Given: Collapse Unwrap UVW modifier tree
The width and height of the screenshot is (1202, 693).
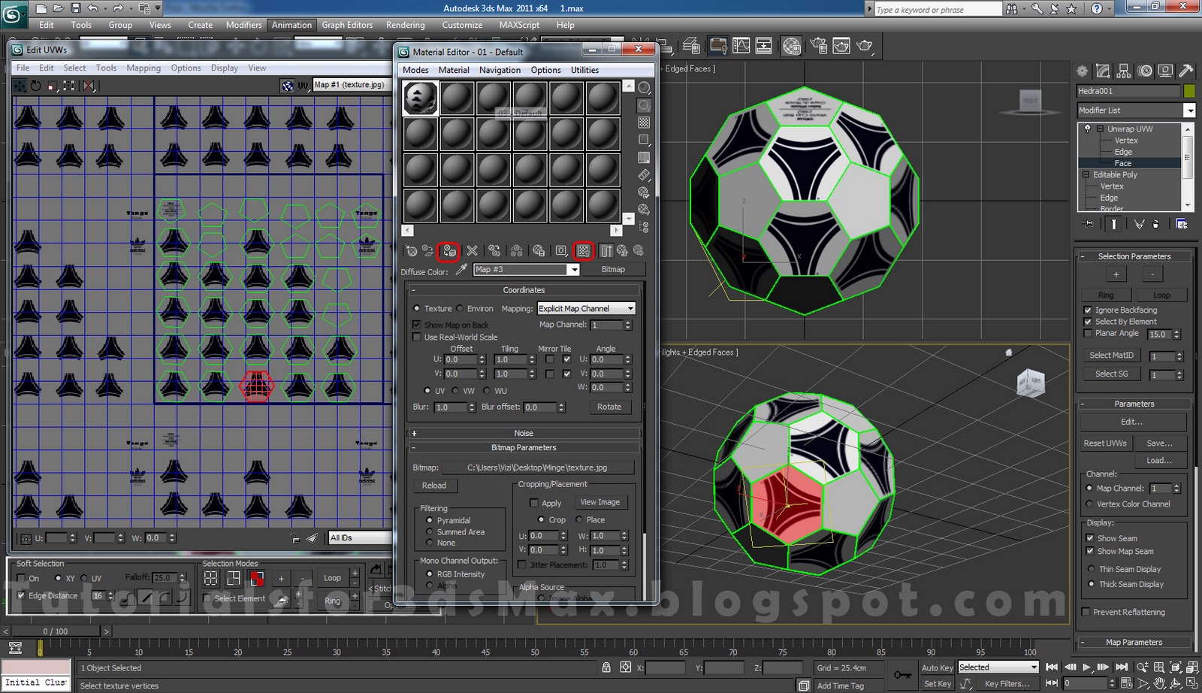Looking at the screenshot, I should tap(1098, 129).
